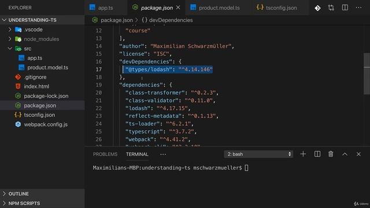The width and height of the screenshot is (370, 208).
Task: Open the source control git icon in editor toolbar
Action: coord(317,8)
